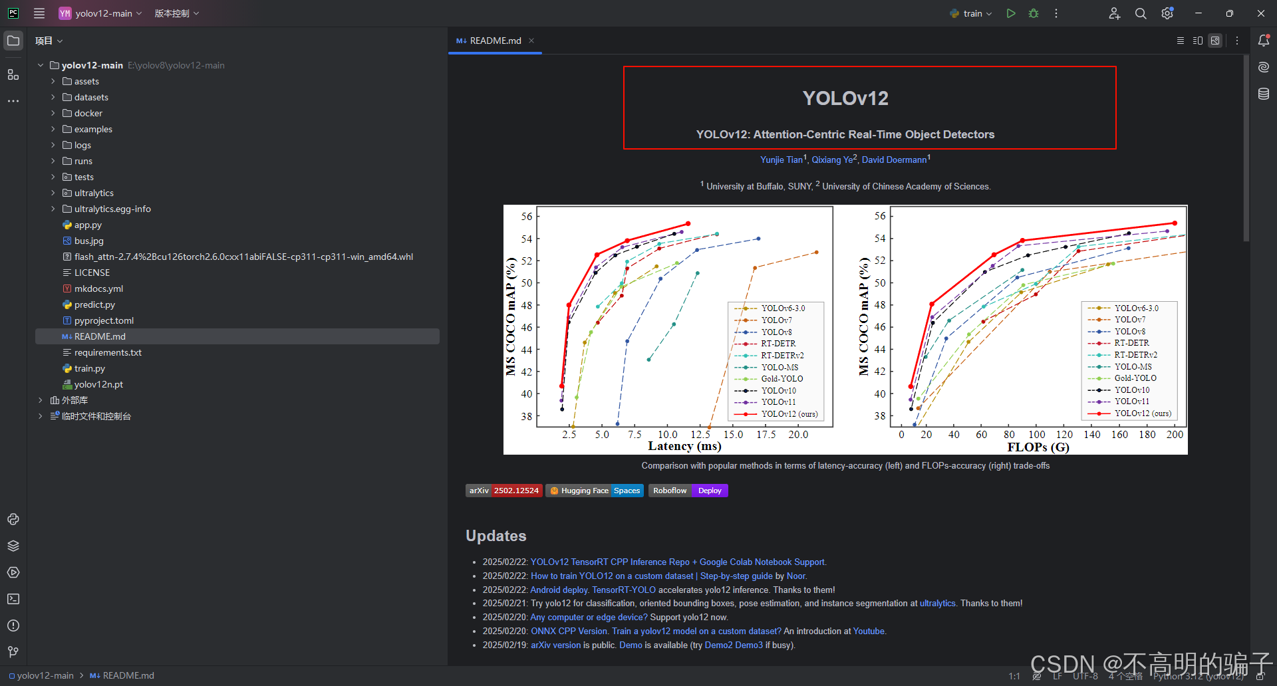Debug the train configuration
Image resolution: width=1277 pixels, height=686 pixels.
[x=1034, y=13]
